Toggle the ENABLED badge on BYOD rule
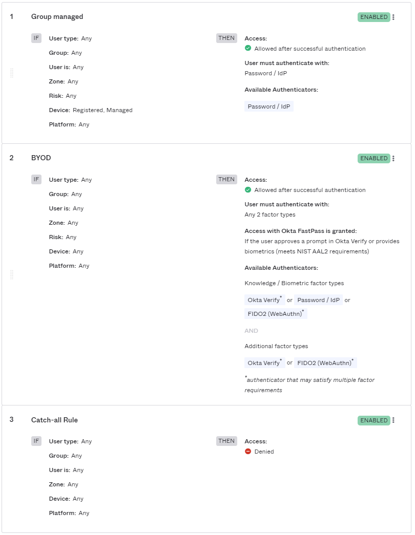Screen dimensions: 415x535 click(x=374, y=158)
